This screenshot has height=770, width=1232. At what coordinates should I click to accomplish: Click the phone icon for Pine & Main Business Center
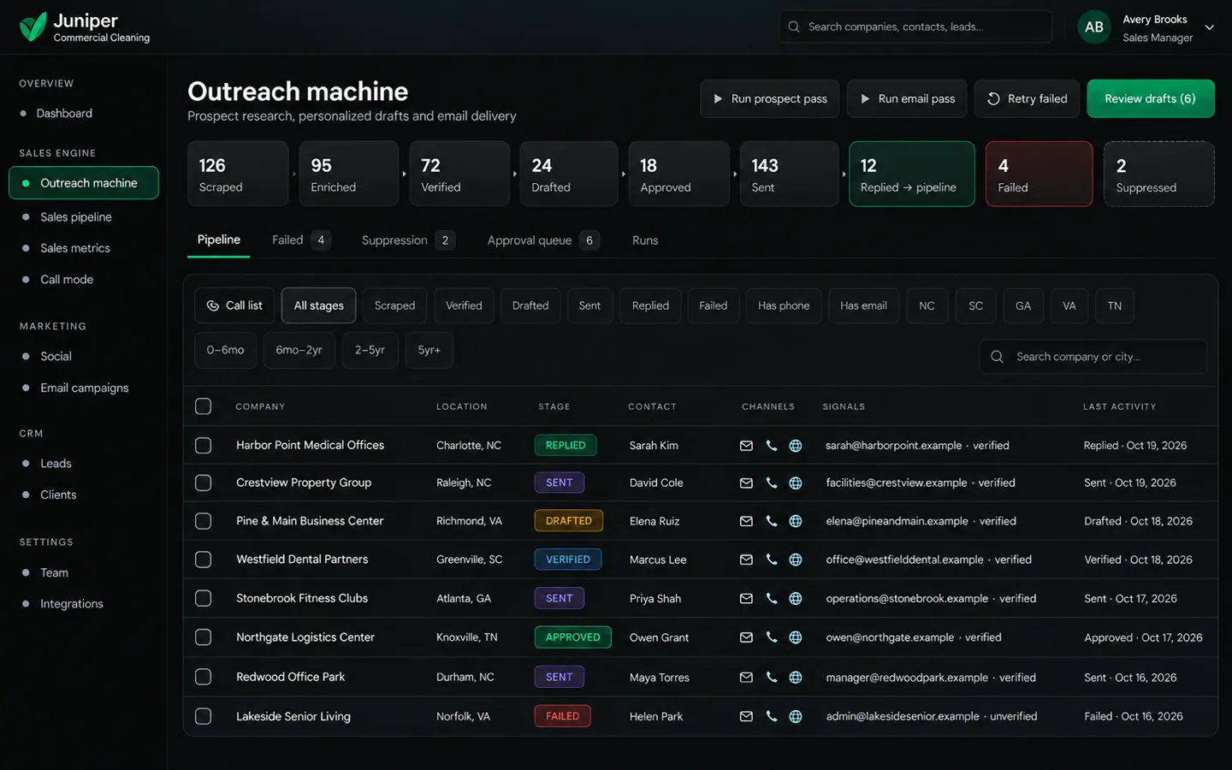[x=771, y=521]
